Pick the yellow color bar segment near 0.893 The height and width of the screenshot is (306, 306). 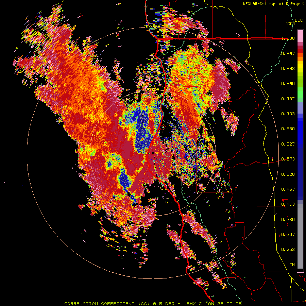point(300,67)
